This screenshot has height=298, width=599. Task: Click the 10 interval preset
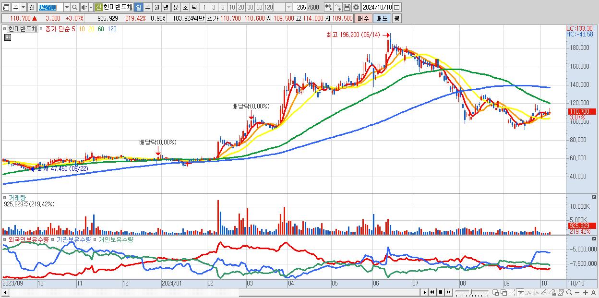[x=232, y=7]
